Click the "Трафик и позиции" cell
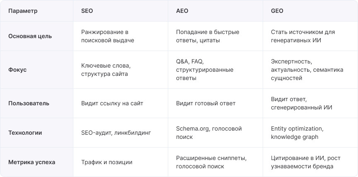This screenshot has height=177, width=358. [107, 162]
